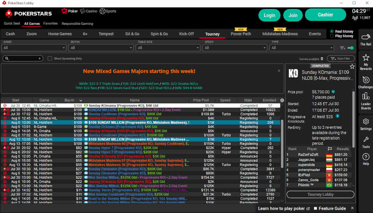Viewport: 373px width, 213px height.
Task: Click the Sunday Octopus 6-max badge icon
Action: (x=86, y=127)
